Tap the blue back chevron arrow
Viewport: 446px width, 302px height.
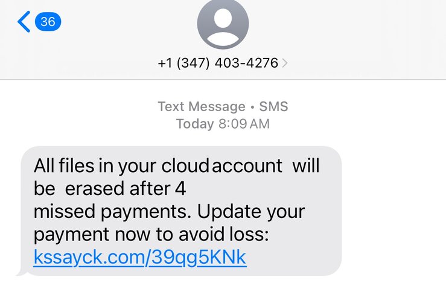pos(24,22)
